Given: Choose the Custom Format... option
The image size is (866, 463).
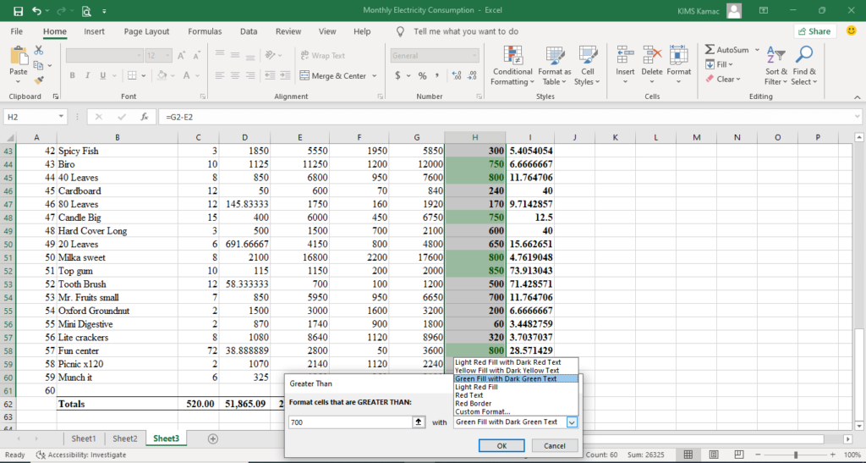Looking at the screenshot, I should click(x=483, y=411).
